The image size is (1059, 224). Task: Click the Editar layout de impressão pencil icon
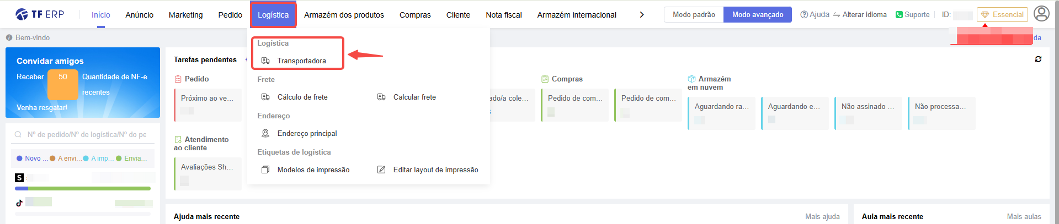coord(381,170)
